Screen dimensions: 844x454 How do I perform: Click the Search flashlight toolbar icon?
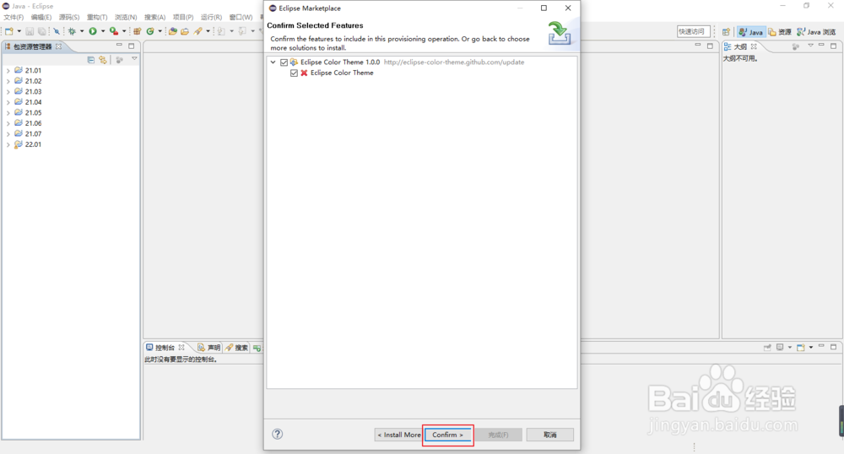pos(198,31)
